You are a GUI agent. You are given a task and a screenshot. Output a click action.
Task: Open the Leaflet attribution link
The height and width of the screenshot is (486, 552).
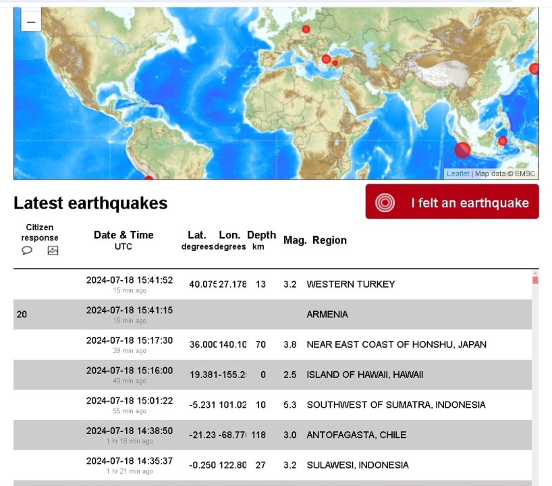tap(458, 173)
